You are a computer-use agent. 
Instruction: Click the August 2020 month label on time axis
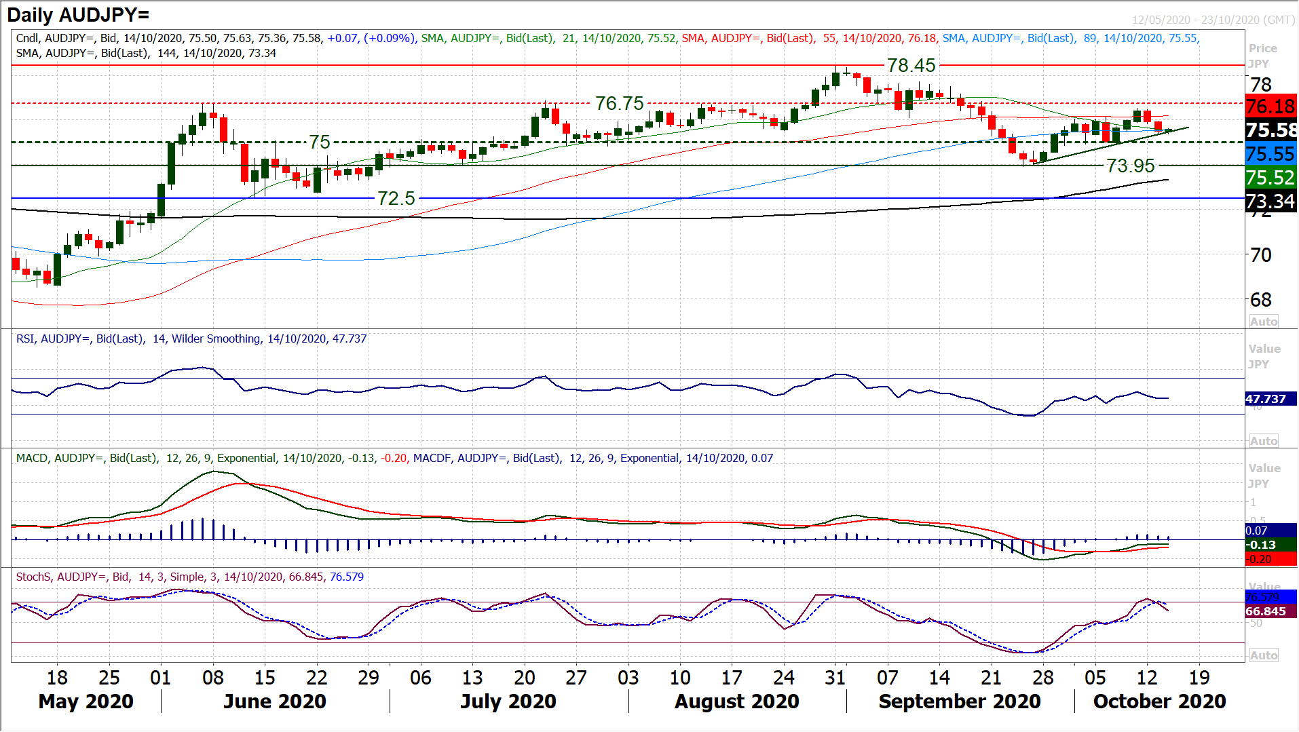tap(737, 701)
